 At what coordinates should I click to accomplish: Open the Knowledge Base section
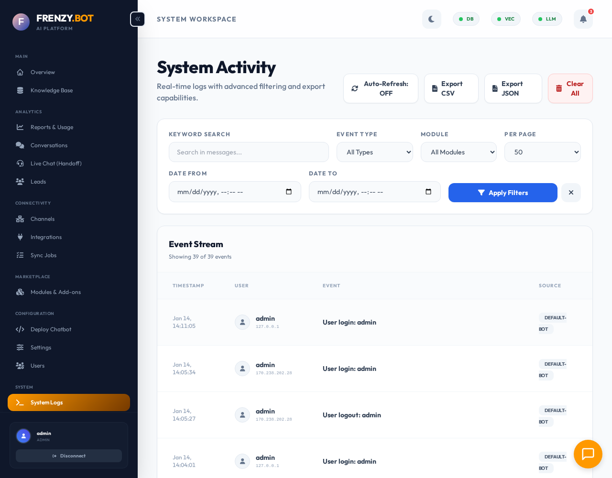point(20,90)
